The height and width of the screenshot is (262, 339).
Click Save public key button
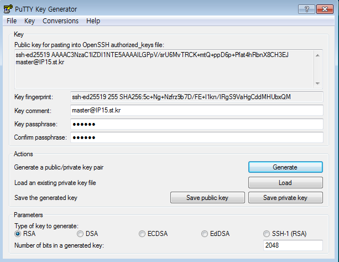coord(207,198)
